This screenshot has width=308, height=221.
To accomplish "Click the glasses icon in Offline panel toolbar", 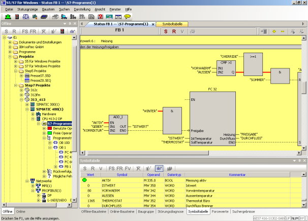I will [x=73, y=31].
